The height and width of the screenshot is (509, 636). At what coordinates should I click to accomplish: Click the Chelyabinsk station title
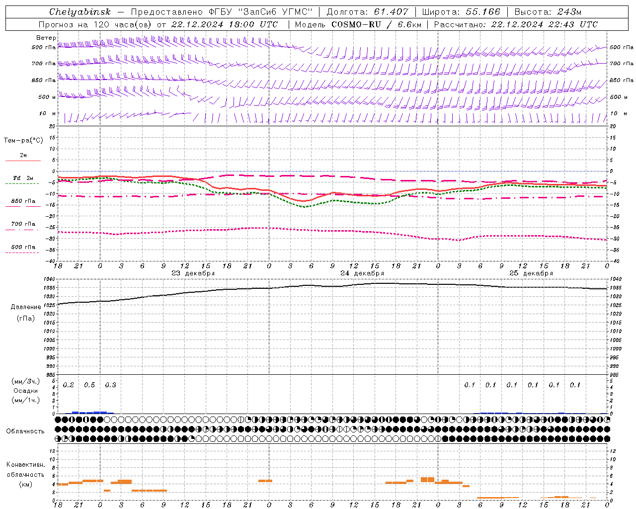(80, 12)
